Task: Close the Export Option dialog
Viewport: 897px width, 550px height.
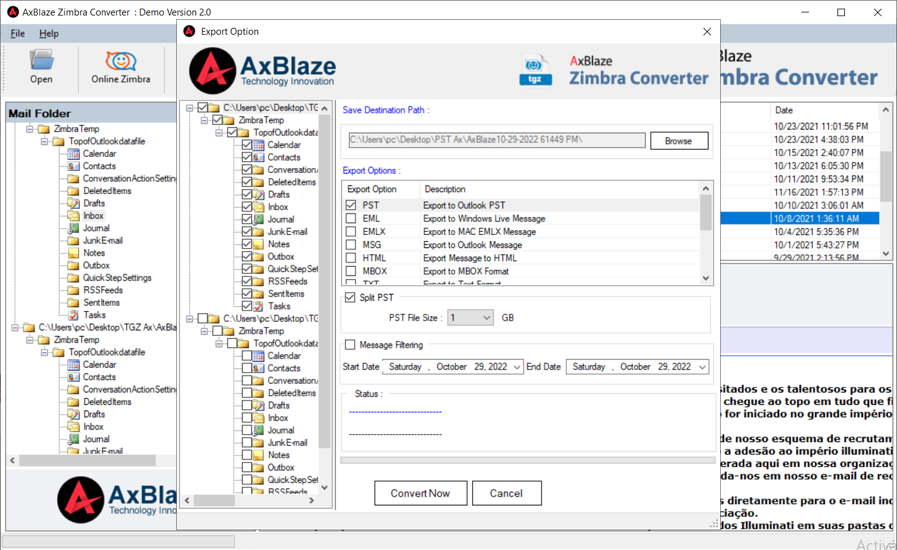Action: pos(707,32)
